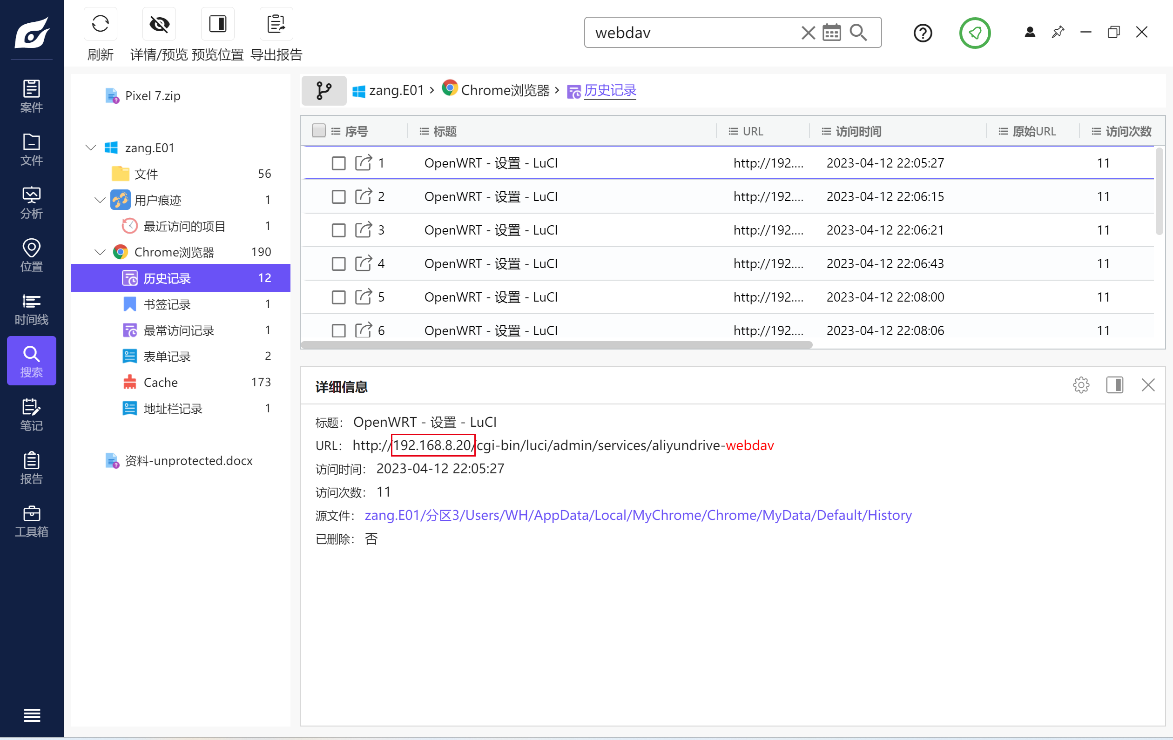Screen dimensions: 1173x740
Task: Open 预览位置 layout icon
Action: coord(218,24)
